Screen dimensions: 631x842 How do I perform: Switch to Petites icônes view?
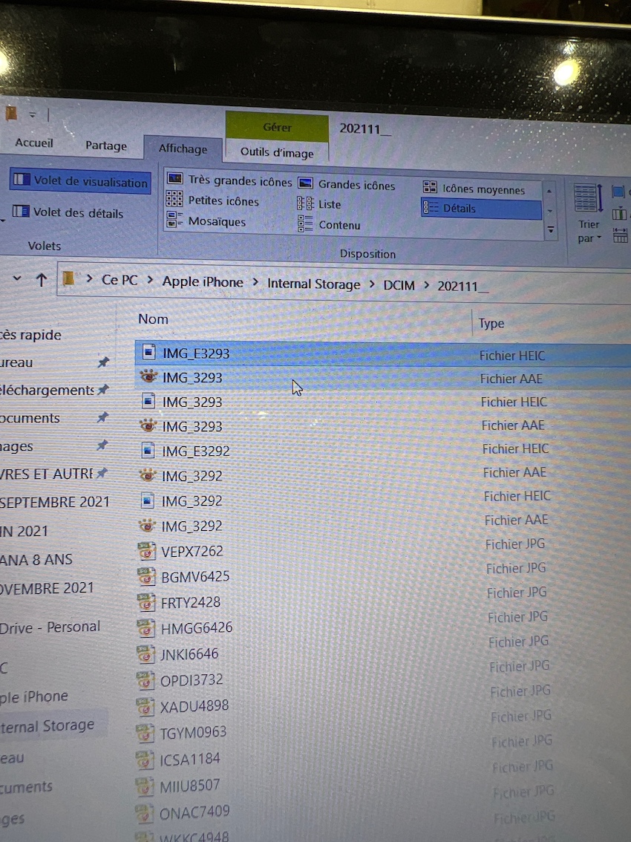(x=212, y=200)
